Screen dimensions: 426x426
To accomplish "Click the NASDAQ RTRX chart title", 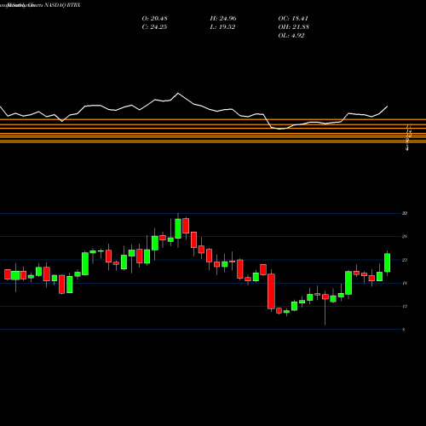I will click(x=62, y=5).
